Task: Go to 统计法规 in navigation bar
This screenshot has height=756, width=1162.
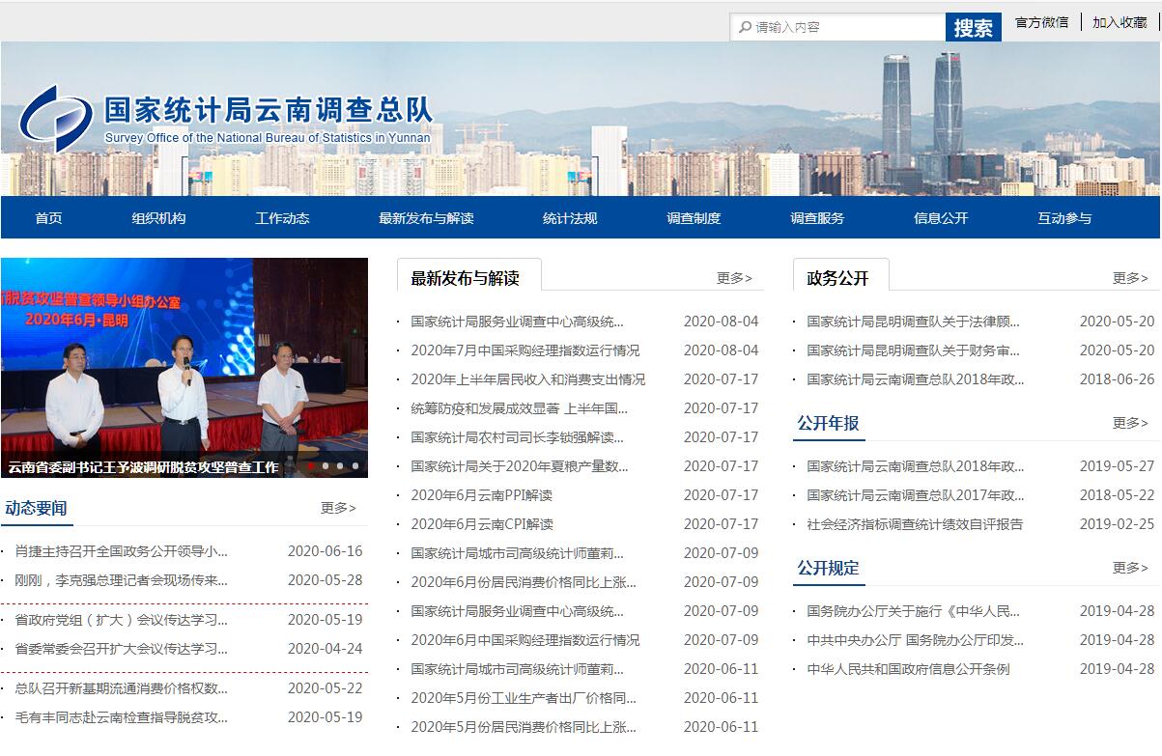Action: pyautogui.click(x=570, y=218)
